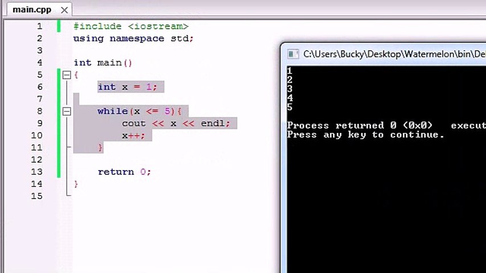Collapse the main function fold at line 5
This screenshot has height=273, width=486.
[x=67, y=75]
